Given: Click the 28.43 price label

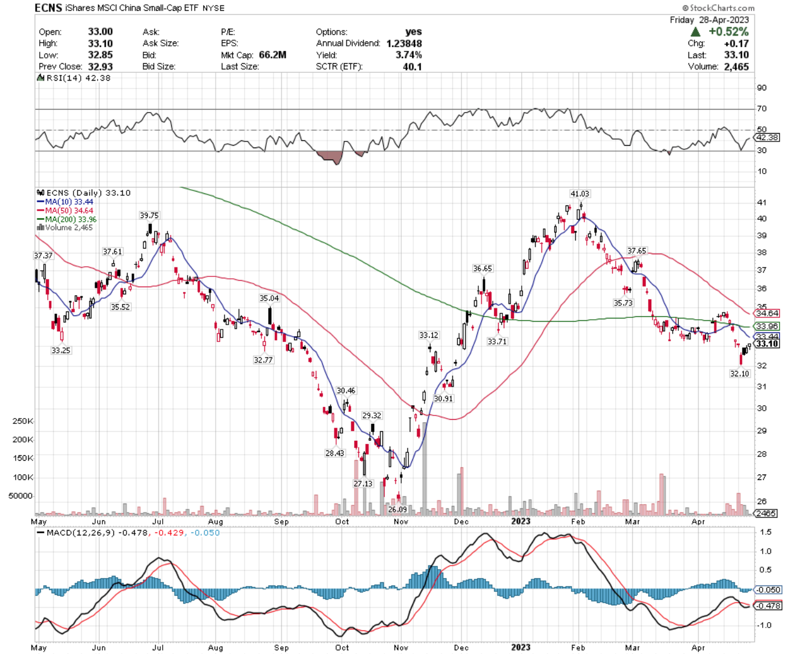Looking at the screenshot, I should 335,453.
